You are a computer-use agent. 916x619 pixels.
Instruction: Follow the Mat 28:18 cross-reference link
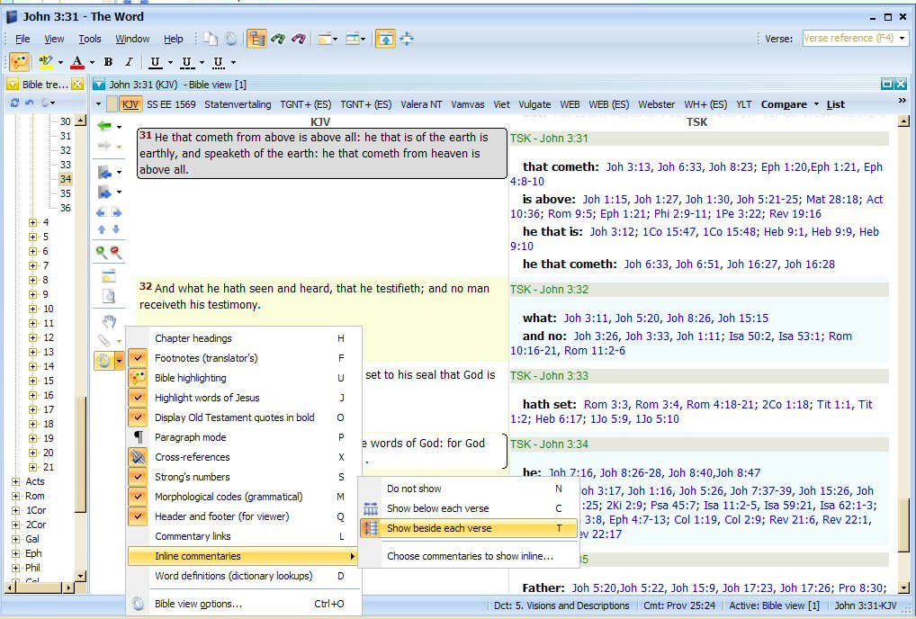pyautogui.click(x=832, y=199)
